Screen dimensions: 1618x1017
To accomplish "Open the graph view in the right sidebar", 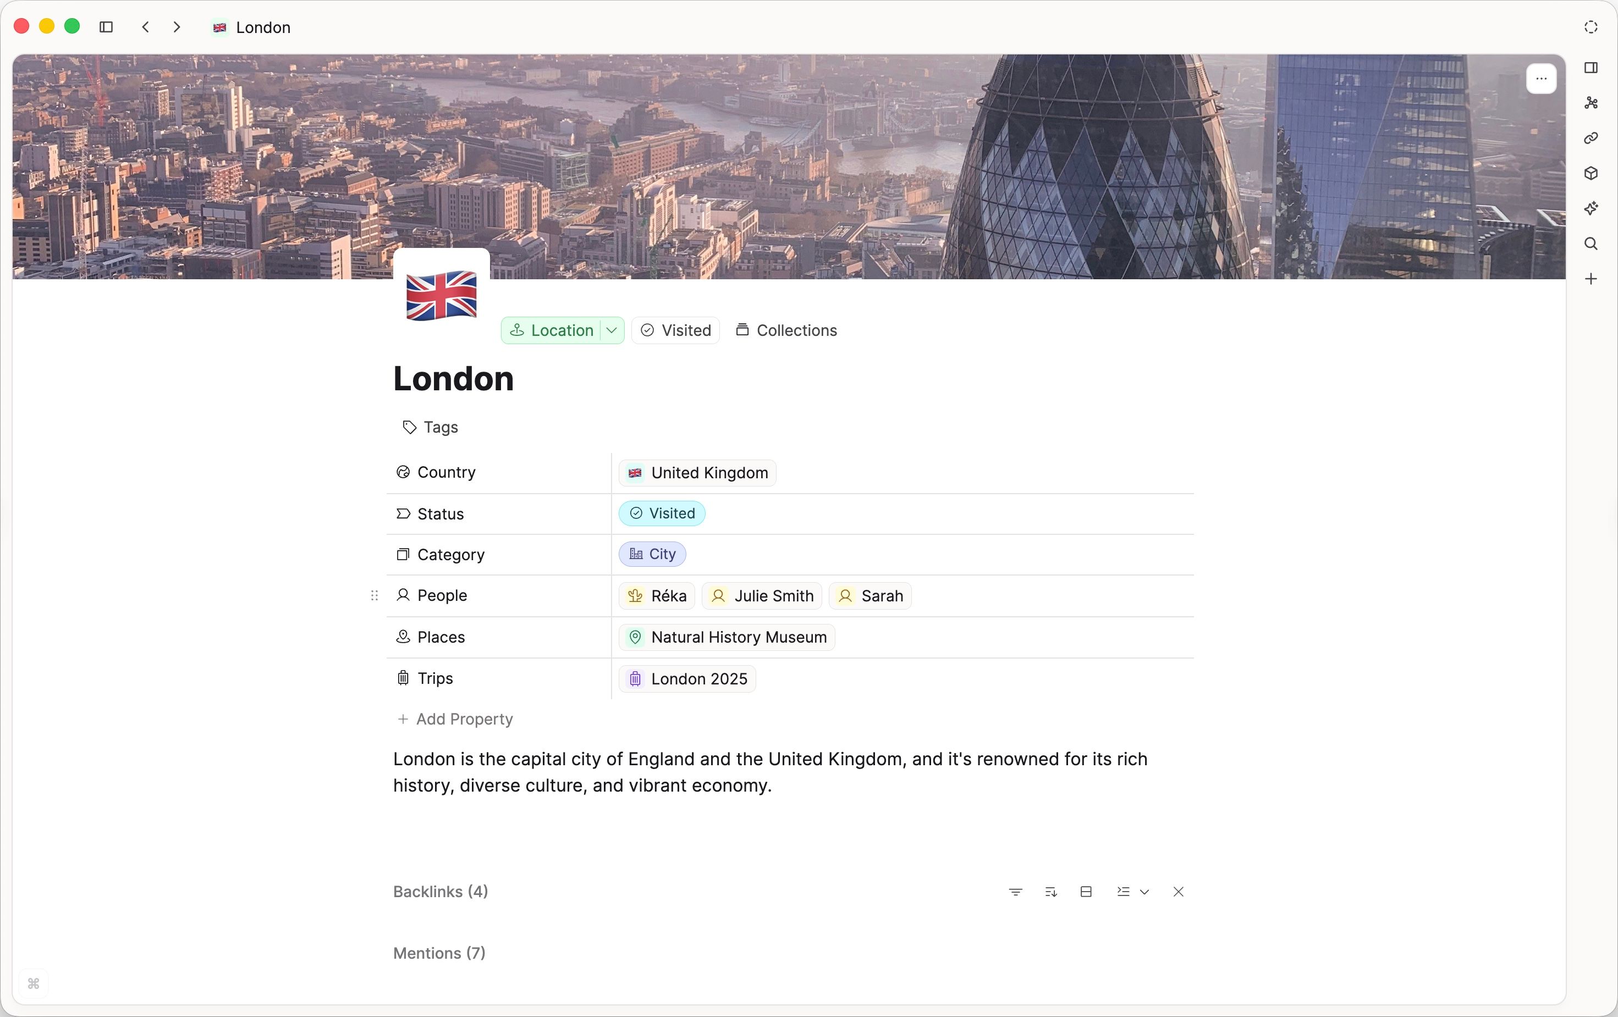I will (x=1591, y=103).
